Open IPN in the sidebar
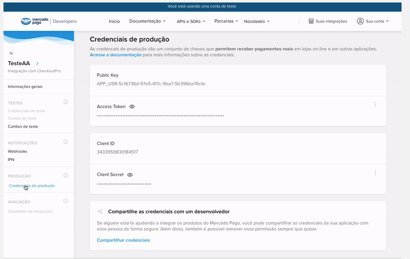Viewport: 410px width, 259px height. 11,160
